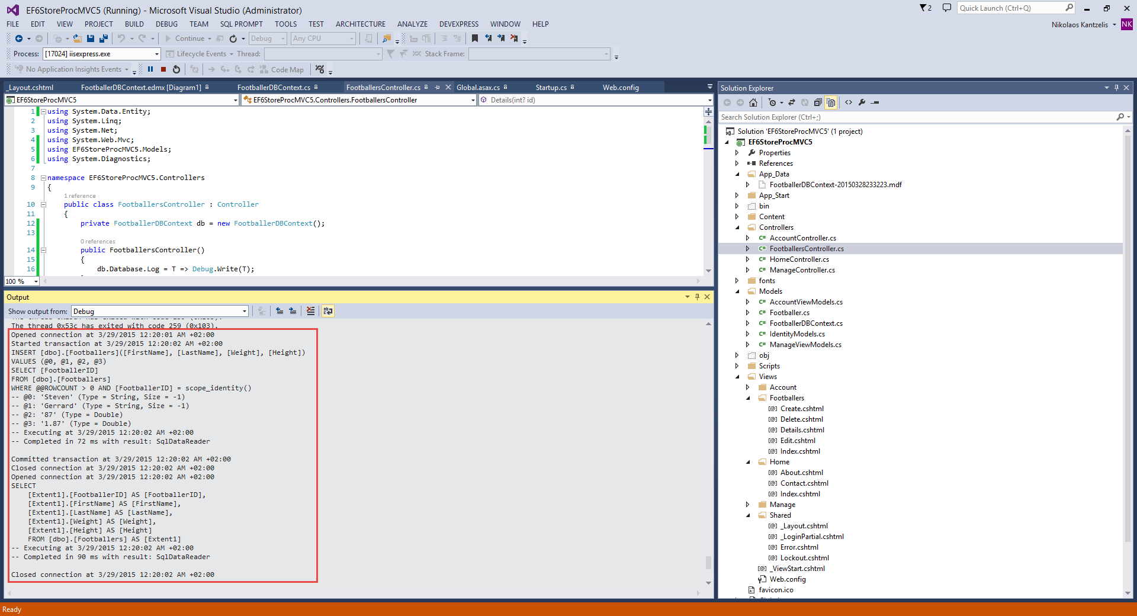Go to previous bookmark icon
The height and width of the screenshot is (616, 1137).
pos(488,38)
